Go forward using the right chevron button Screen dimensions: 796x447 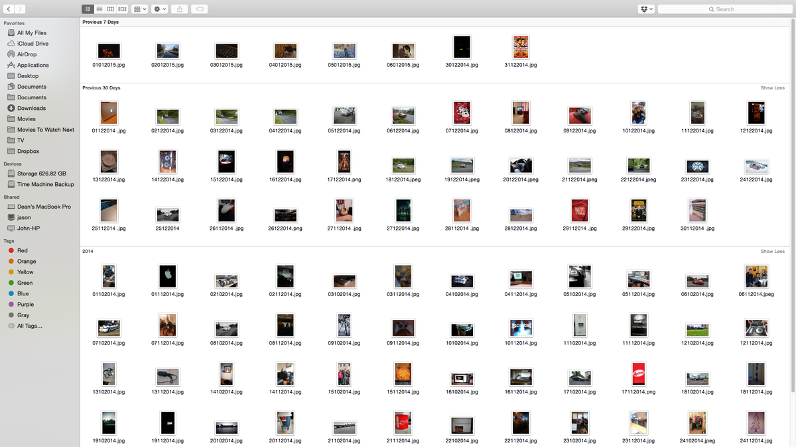point(20,9)
